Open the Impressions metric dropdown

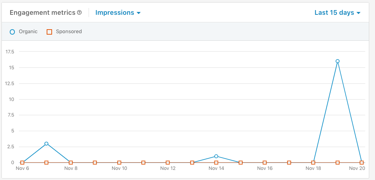(118, 13)
